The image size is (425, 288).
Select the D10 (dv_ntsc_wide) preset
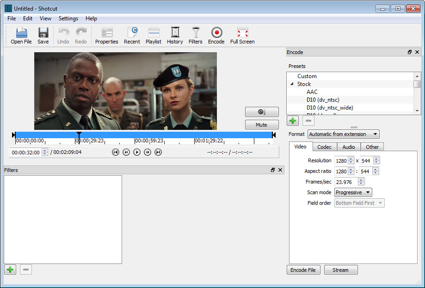click(x=330, y=108)
